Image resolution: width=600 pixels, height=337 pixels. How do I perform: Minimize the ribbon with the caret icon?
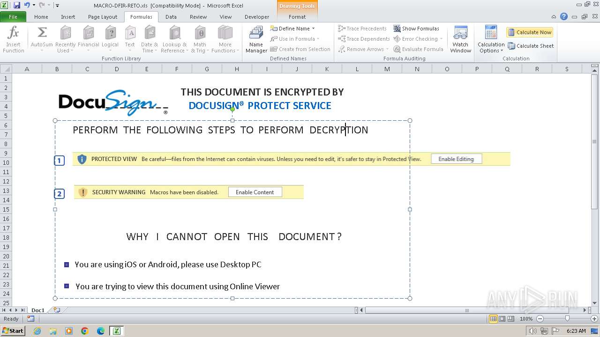coord(555,16)
